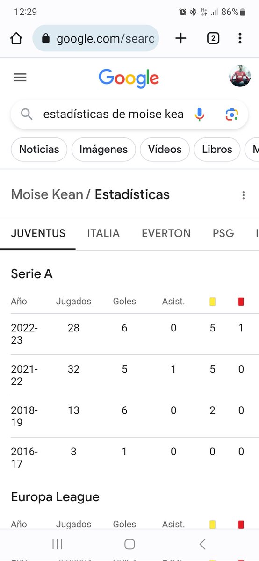
Task: Open Google Lens camera search
Action: 232,114
